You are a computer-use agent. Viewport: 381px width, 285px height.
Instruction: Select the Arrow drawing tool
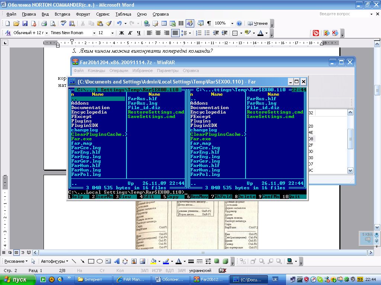tap(82, 261)
